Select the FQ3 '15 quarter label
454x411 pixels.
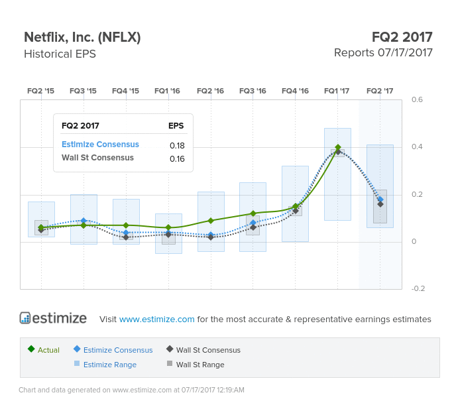point(83,91)
